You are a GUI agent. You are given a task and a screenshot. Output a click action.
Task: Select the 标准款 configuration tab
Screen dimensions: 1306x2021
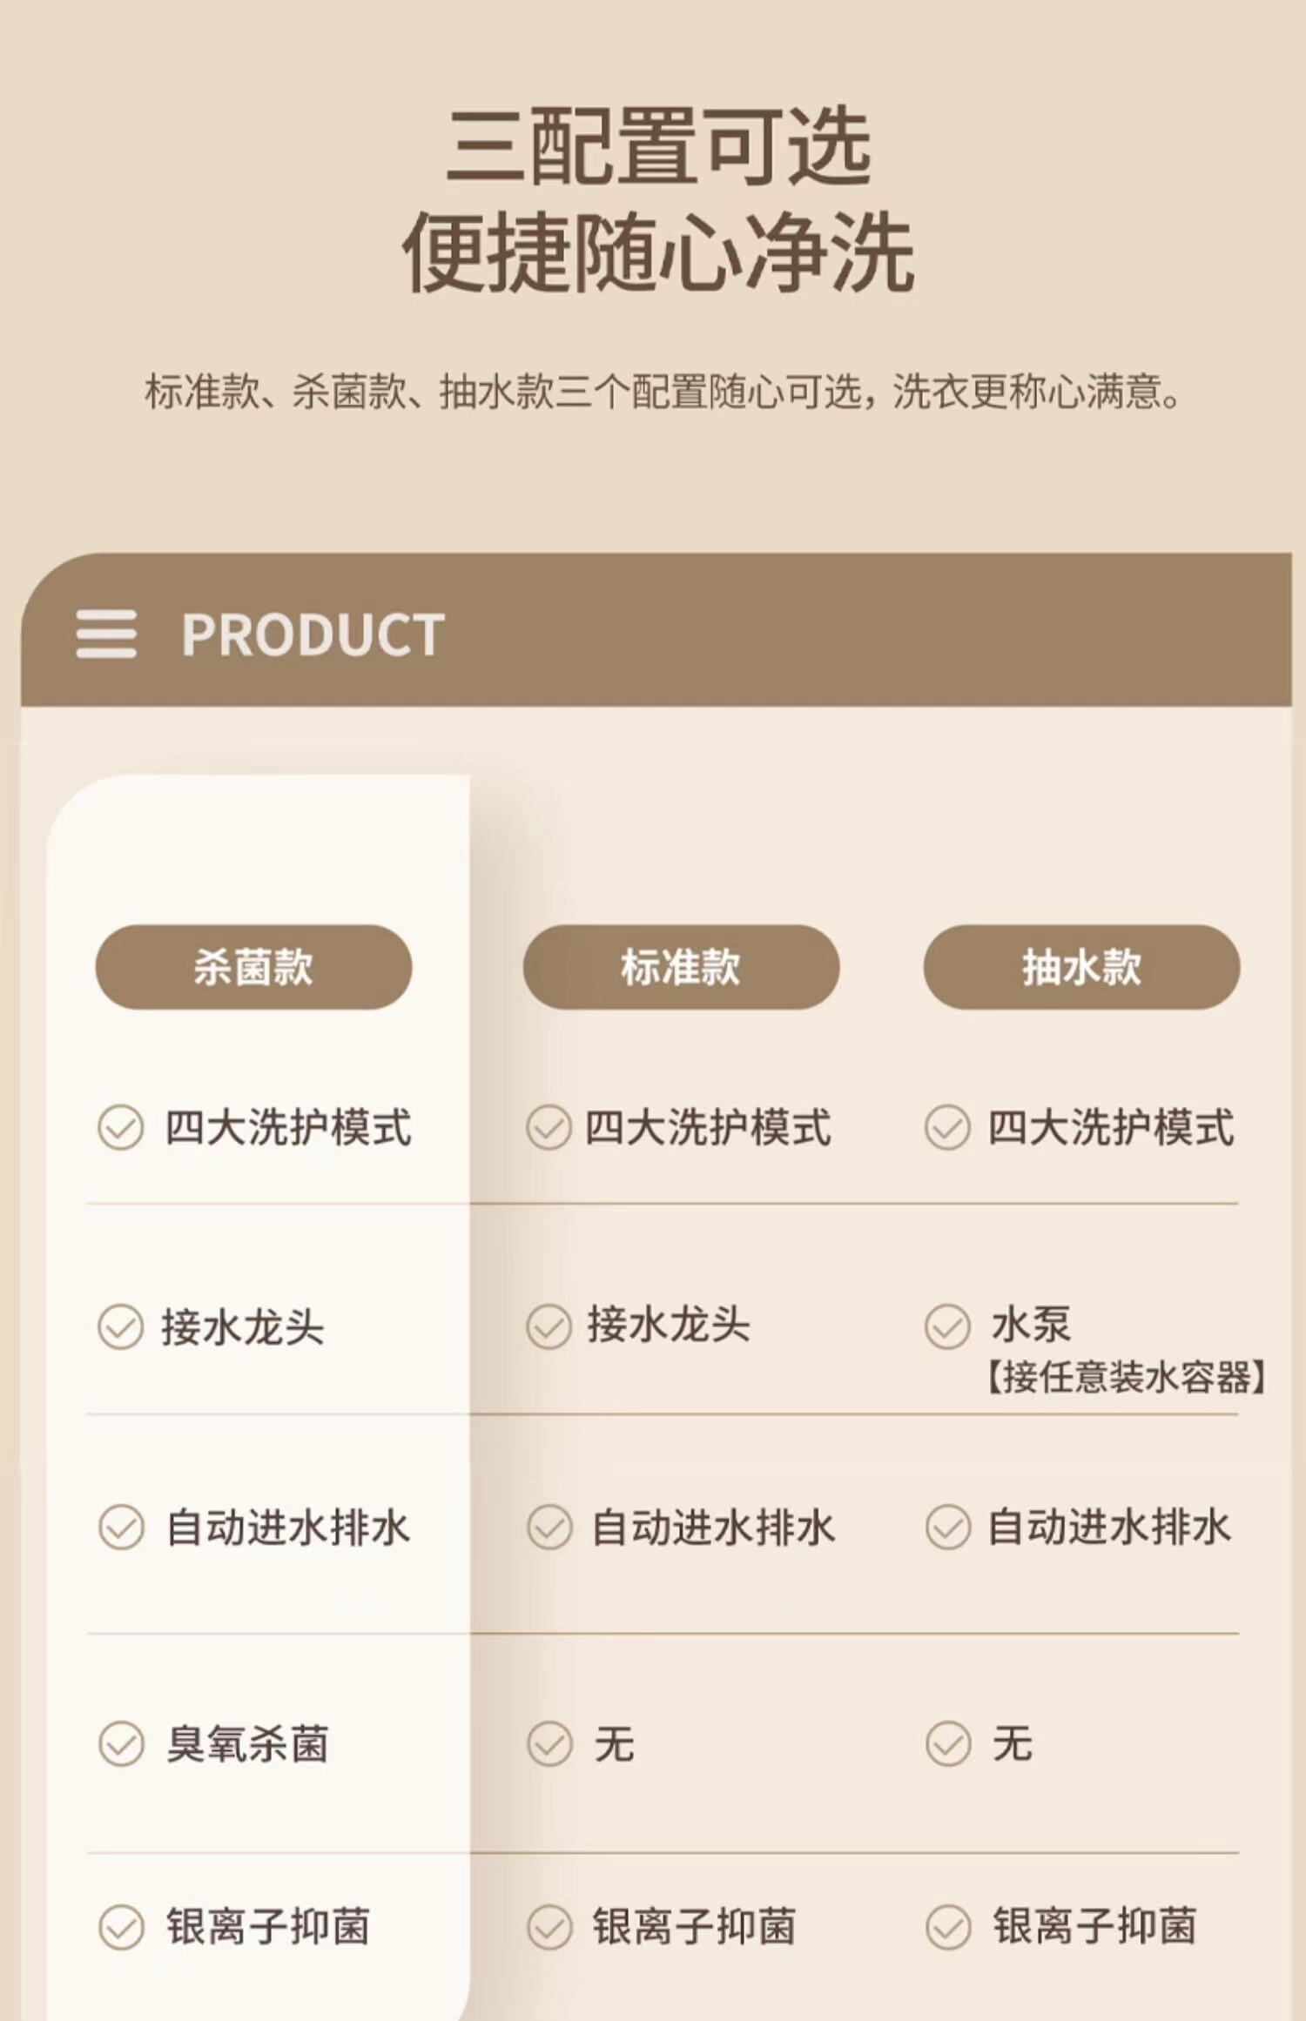coord(681,967)
